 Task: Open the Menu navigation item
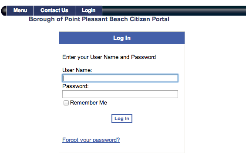point(20,10)
